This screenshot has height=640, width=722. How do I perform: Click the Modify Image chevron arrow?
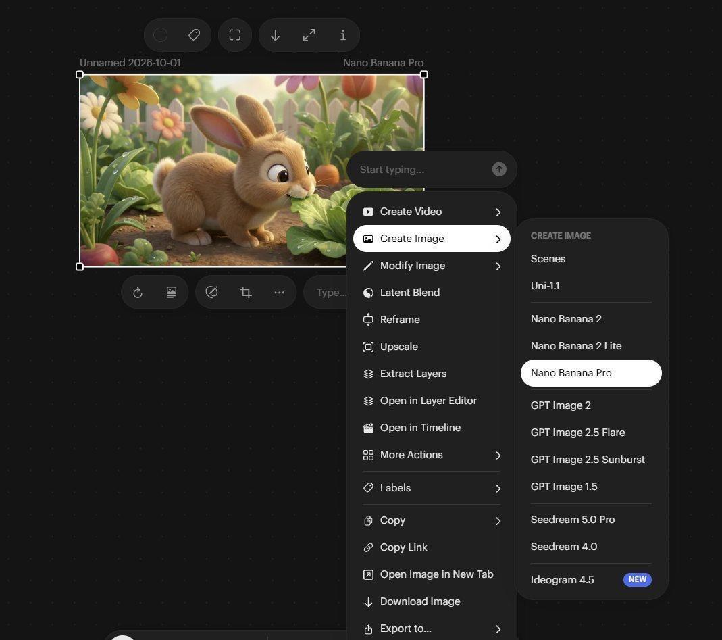tap(498, 266)
